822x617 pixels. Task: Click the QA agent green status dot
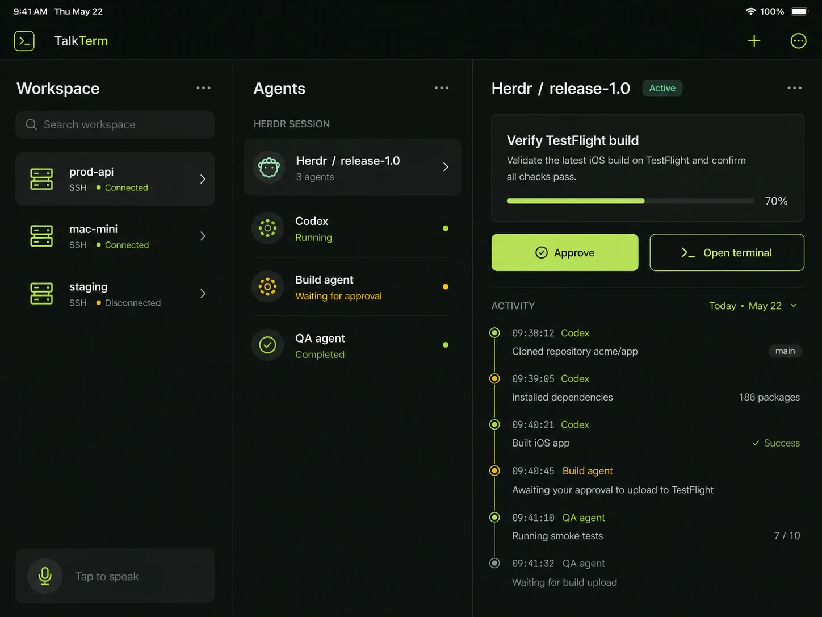pos(446,345)
